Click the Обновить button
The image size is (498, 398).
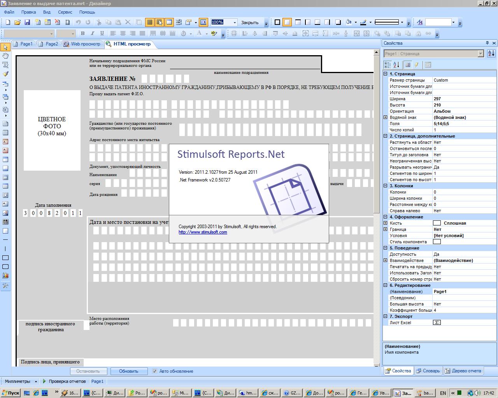coord(129,371)
